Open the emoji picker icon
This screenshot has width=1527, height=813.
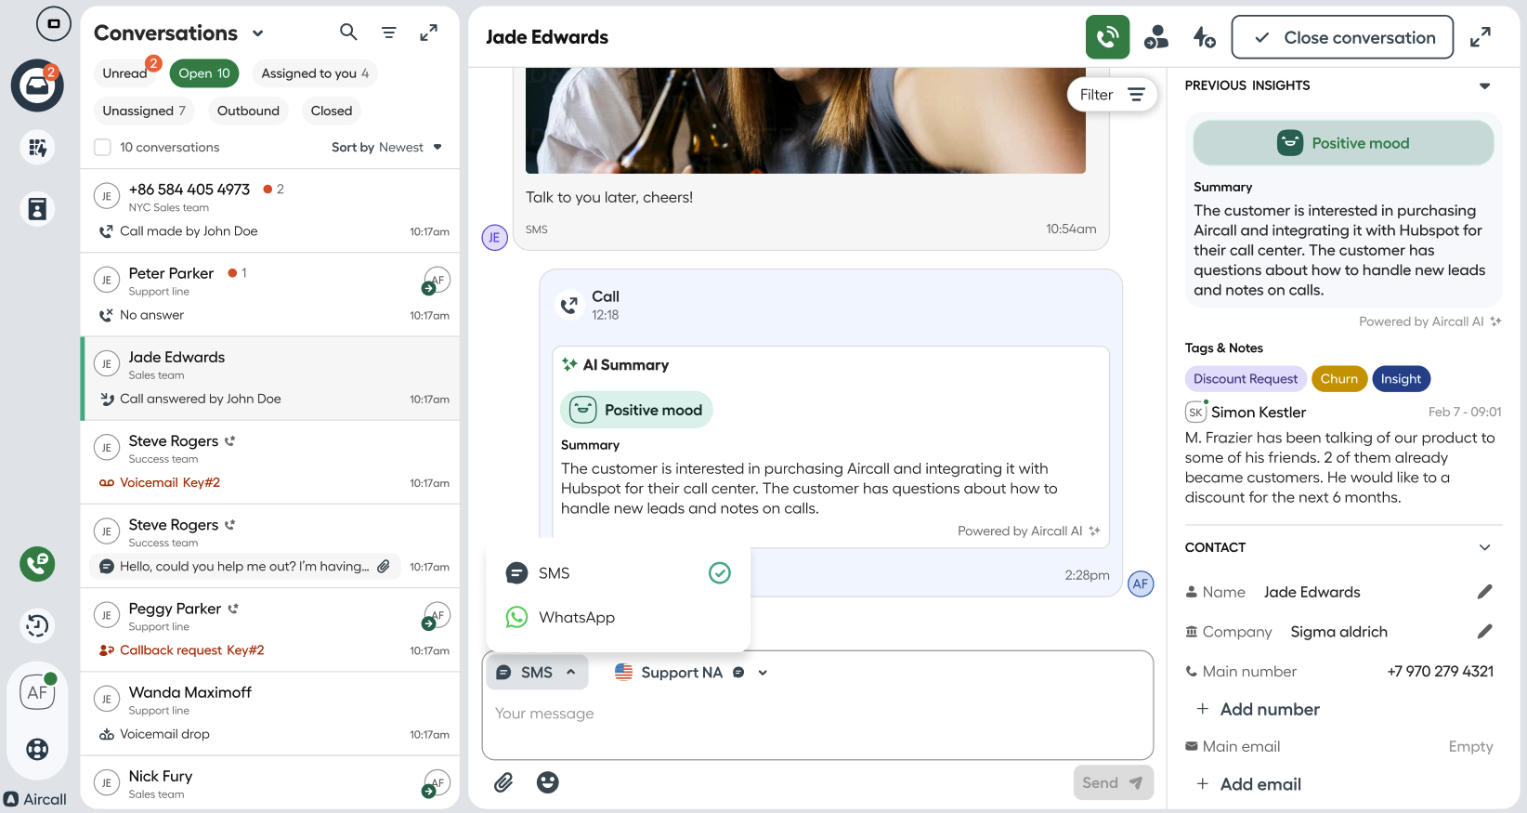pyautogui.click(x=548, y=782)
